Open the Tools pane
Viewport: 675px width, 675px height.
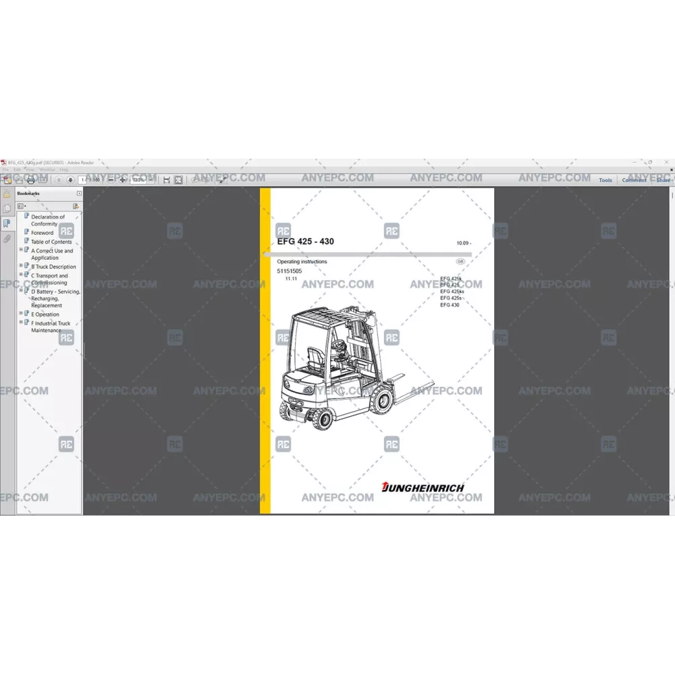(605, 180)
